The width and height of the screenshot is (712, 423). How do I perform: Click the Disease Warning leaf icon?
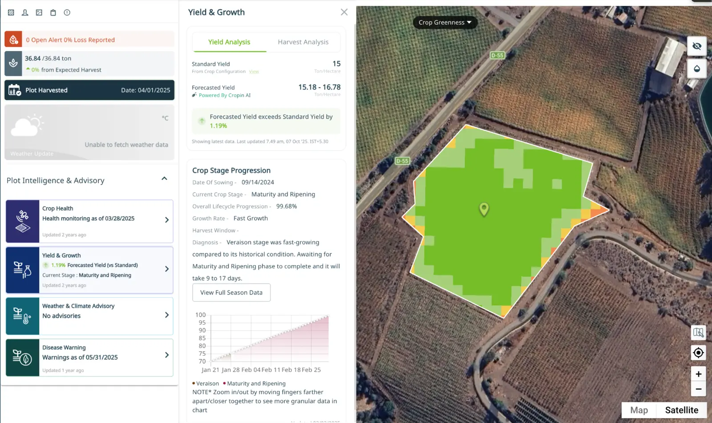23,358
